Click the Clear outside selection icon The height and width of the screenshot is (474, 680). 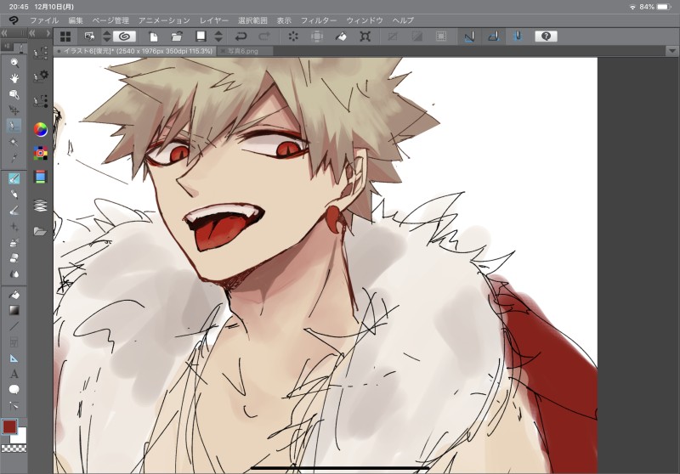pyautogui.click(x=317, y=37)
